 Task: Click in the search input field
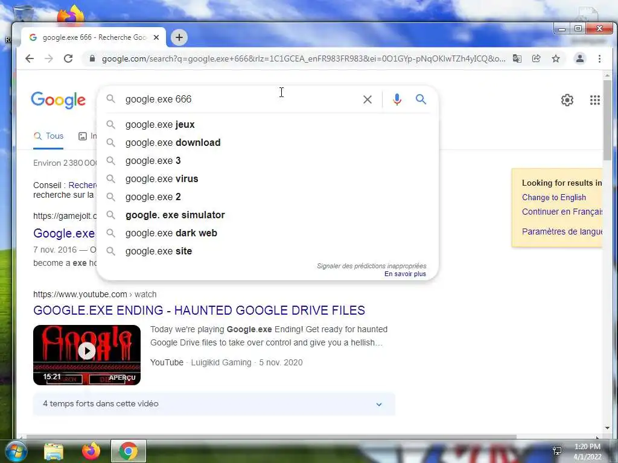pyautogui.click(x=240, y=99)
